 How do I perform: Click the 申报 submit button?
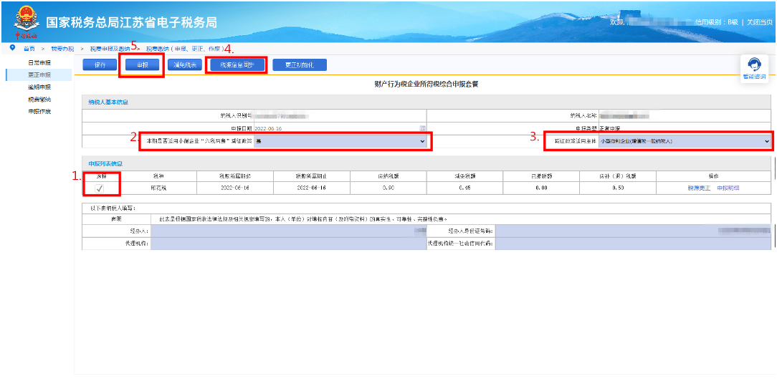[x=141, y=65]
